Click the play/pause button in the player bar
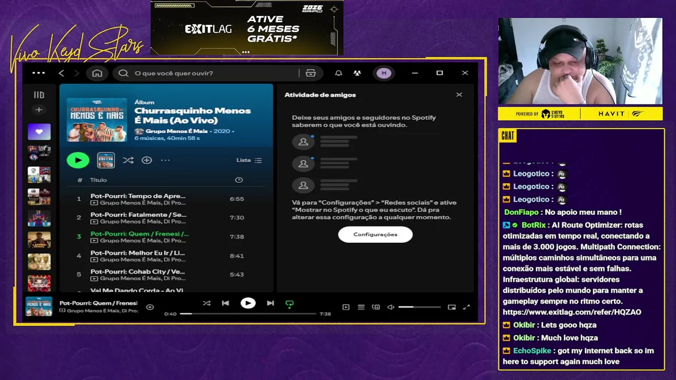Viewport: 676px width, 380px height. (x=248, y=303)
